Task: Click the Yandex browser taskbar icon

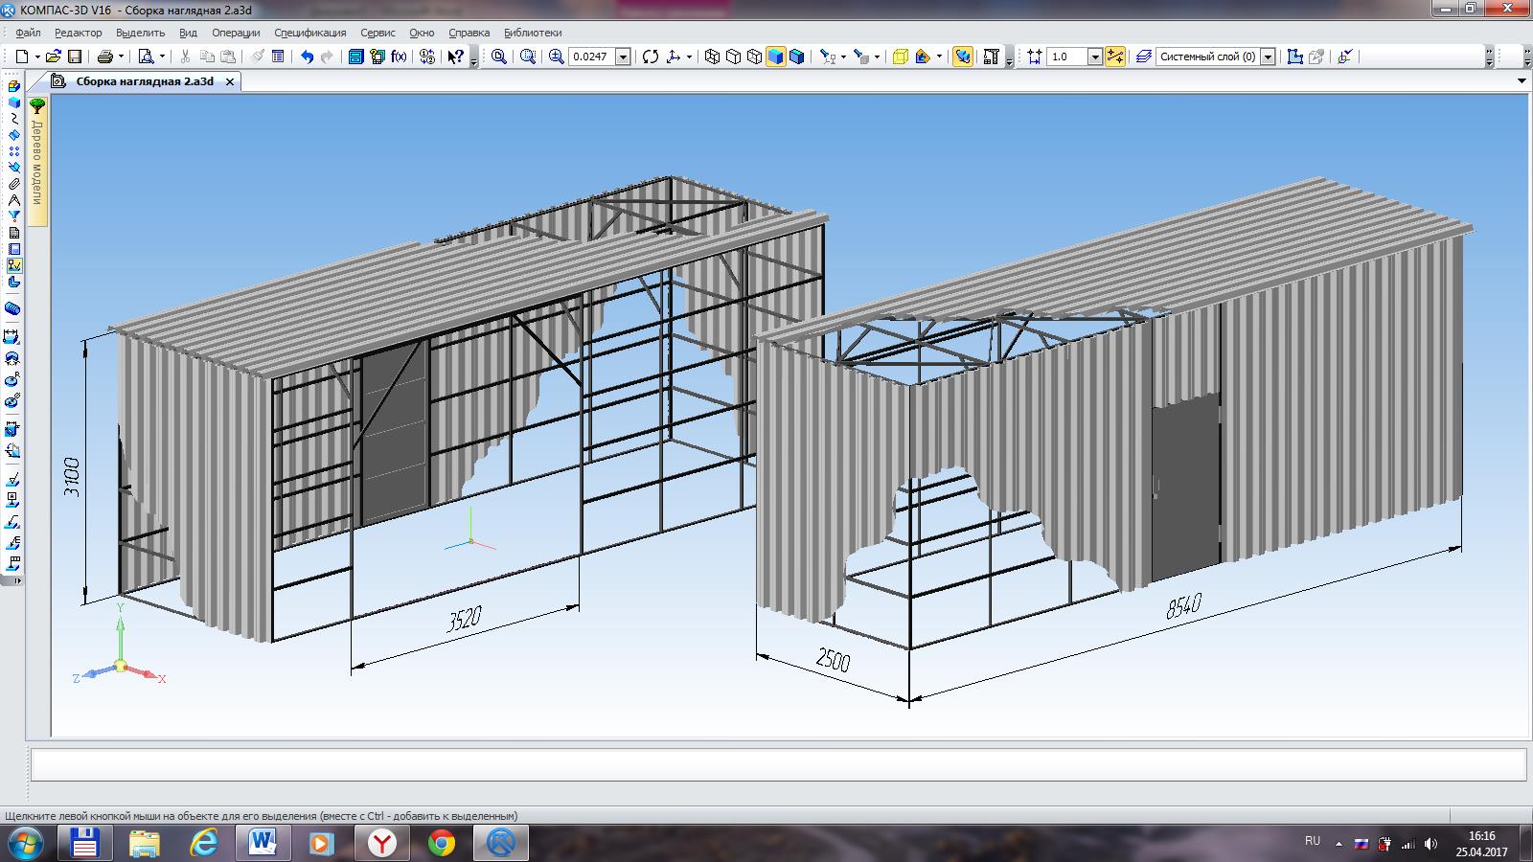Action: 382,843
